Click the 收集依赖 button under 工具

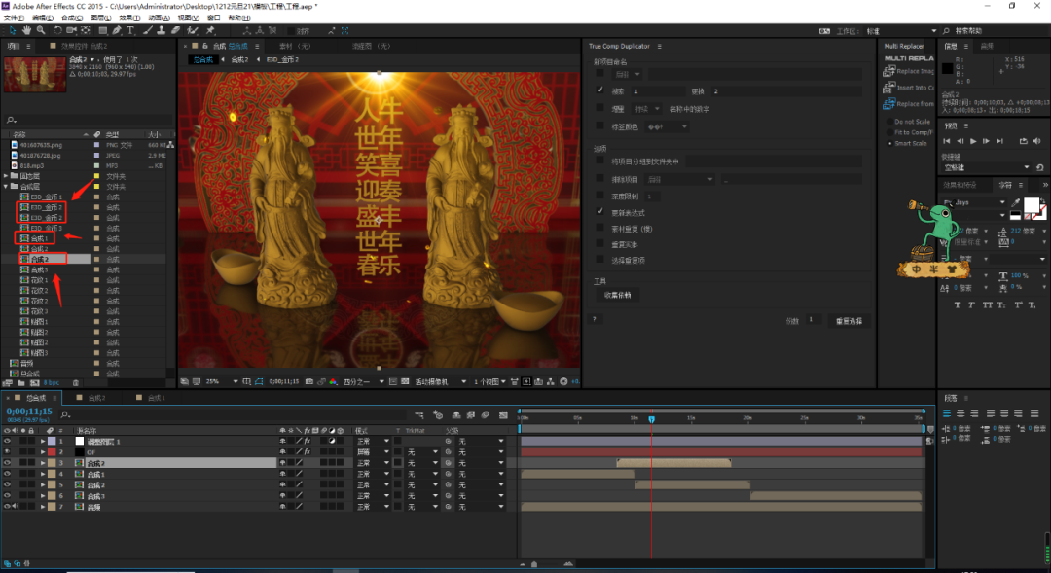pyautogui.click(x=617, y=295)
